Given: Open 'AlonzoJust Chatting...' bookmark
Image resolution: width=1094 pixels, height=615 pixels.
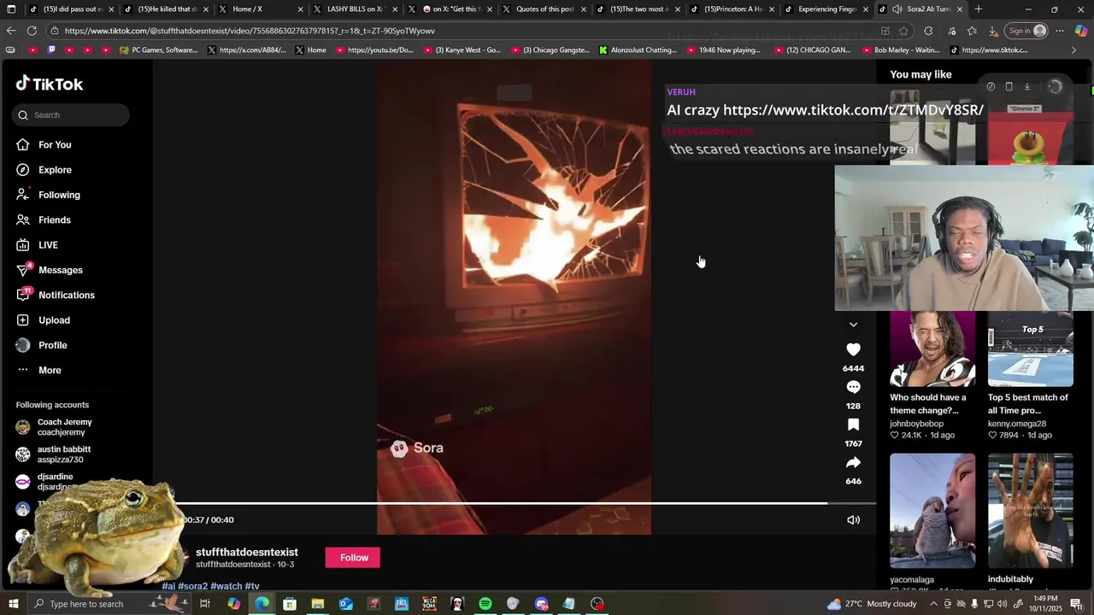Looking at the screenshot, I should [638, 50].
